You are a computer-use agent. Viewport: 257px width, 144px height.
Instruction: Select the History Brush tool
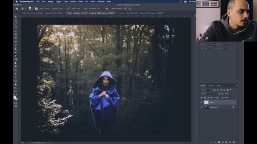(x=16, y=52)
